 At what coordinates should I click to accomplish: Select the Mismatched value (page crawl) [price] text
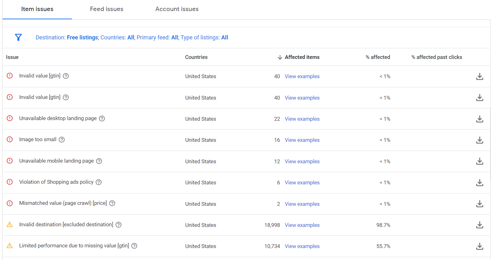point(63,203)
